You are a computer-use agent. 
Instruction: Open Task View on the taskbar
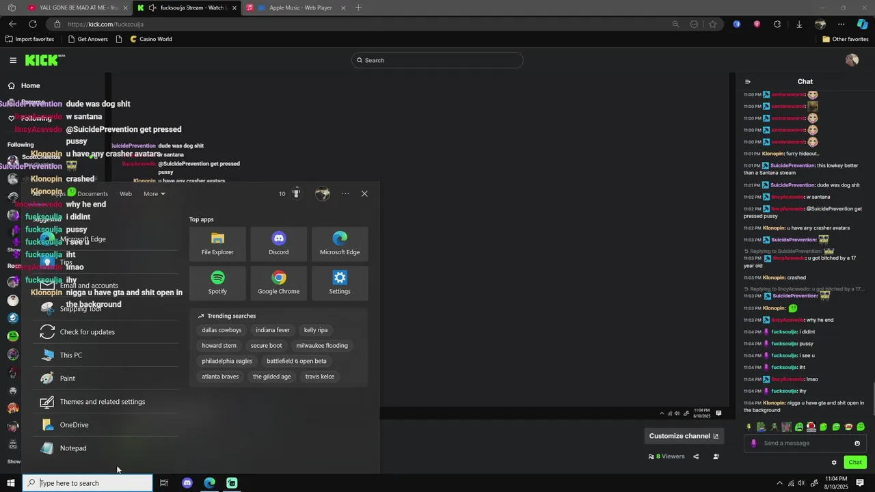pyautogui.click(x=164, y=483)
